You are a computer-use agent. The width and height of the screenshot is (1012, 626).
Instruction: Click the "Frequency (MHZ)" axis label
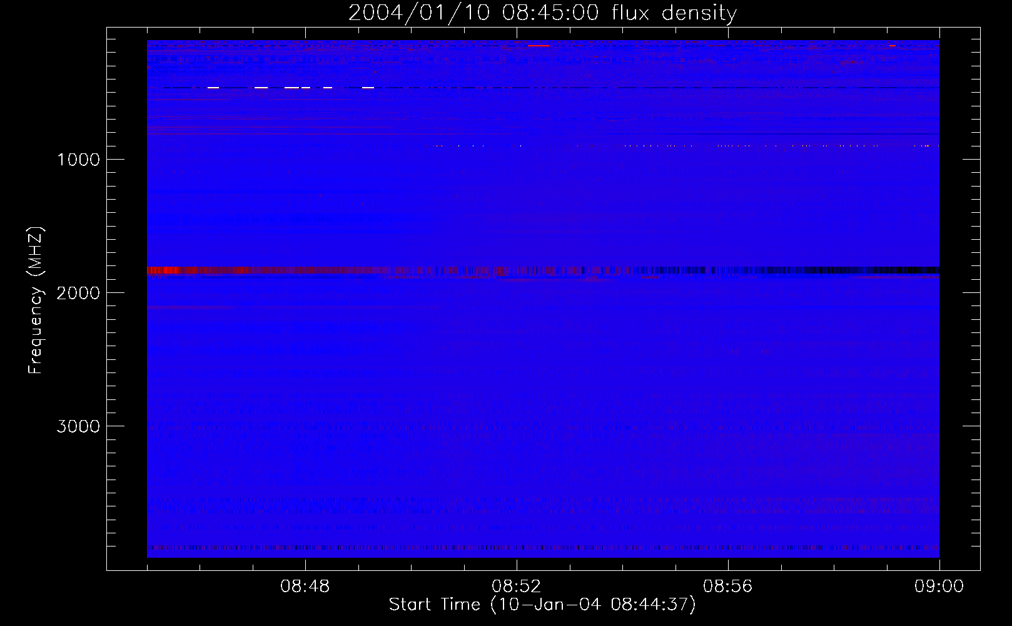tap(36, 300)
